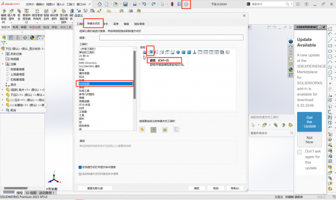Select the View Selector cube icon in buttons area
Viewport: 336px width, 200px height.
[x=228, y=52]
